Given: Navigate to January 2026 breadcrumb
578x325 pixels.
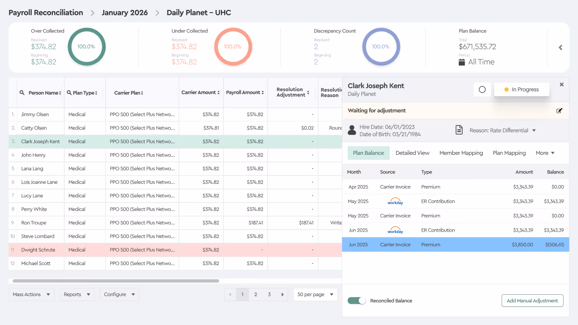Looking at the screenshot, I should (x=125, y=13).
